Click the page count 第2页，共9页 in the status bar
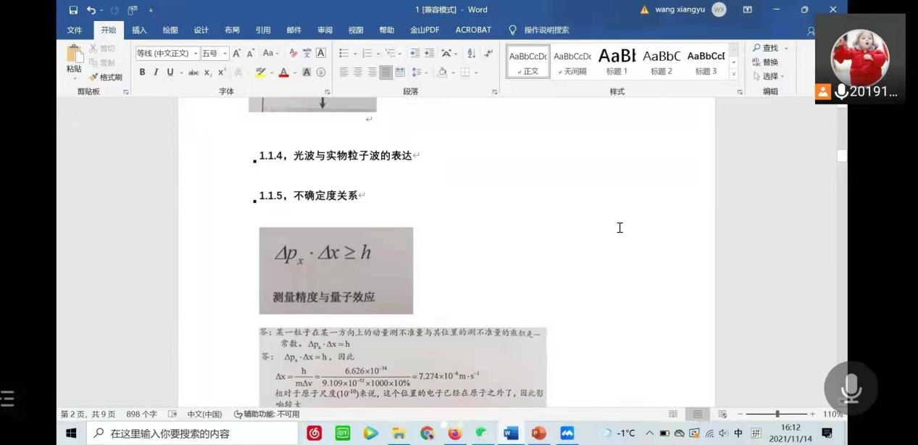 [x=88, y=414]
